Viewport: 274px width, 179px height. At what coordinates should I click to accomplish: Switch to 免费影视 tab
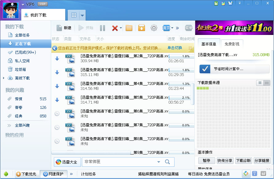(x=232, y=44)
